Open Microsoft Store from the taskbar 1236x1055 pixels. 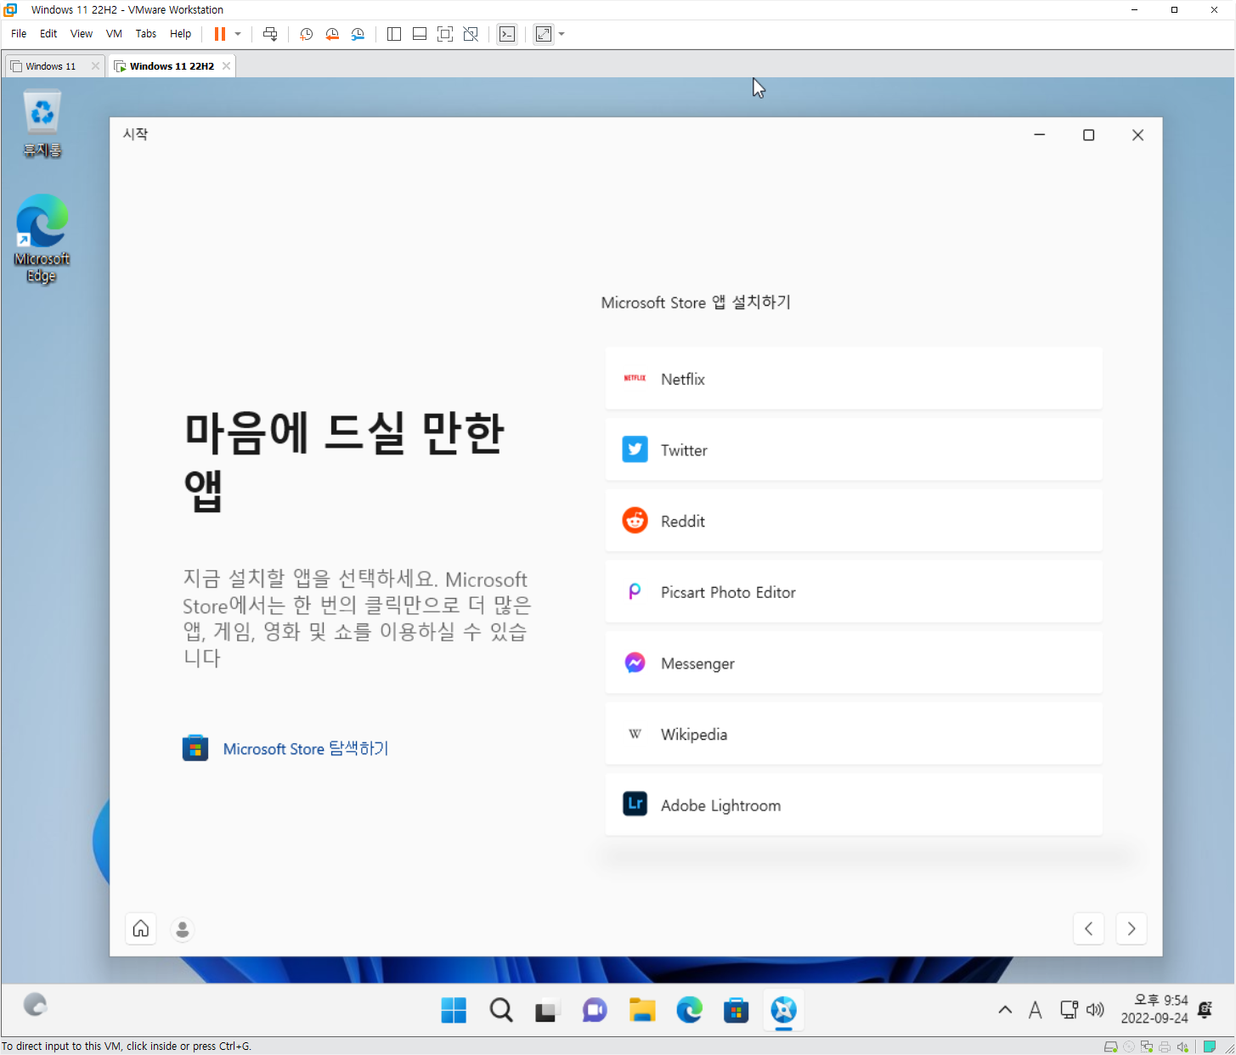tap(736, 1010)
